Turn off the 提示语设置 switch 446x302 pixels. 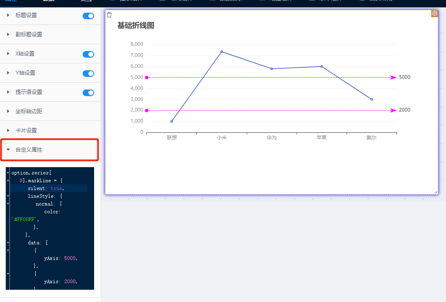pos(88,93)
